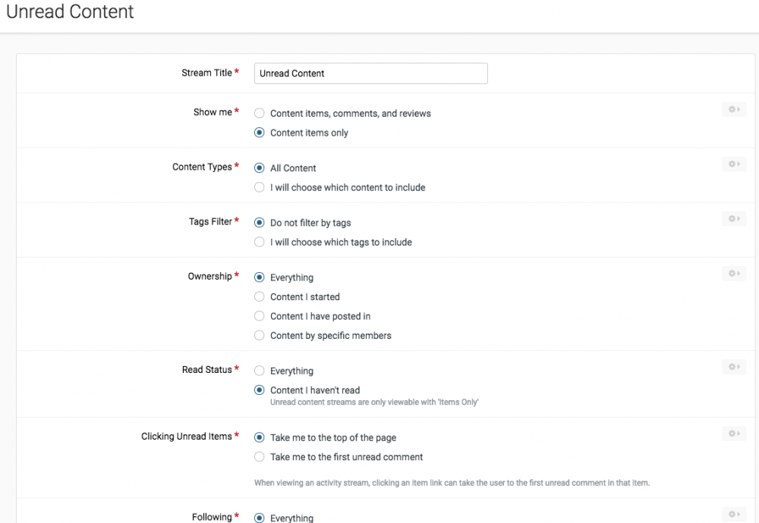Click the 'When viewing an activity stream' help text
This screenshot has width=759, height=523.
pos(452,482)
